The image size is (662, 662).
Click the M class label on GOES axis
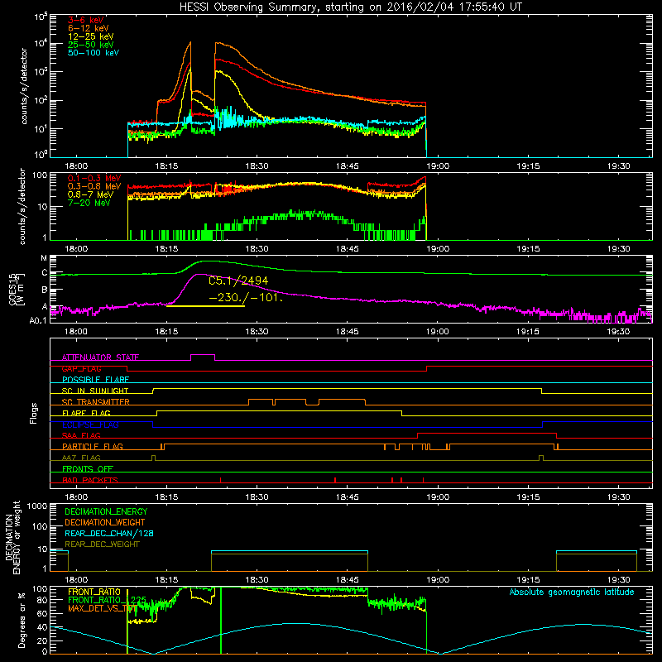coord(44,258)
